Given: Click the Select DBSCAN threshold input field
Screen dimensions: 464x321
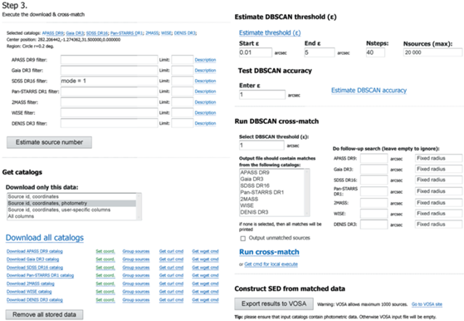Looking at the screenshot, I should tap(261, 146).
